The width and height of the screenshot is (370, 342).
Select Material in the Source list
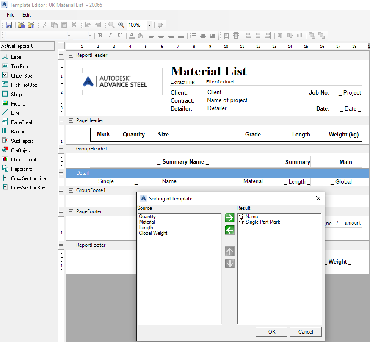tap(147, 222)
